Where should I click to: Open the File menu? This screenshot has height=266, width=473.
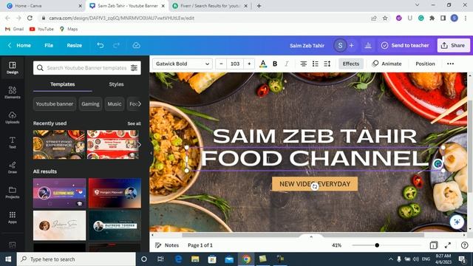[x=49, y=45]
